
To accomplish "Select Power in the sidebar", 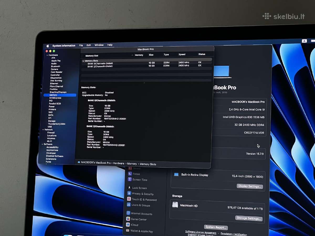I will (x=52, y=106).
